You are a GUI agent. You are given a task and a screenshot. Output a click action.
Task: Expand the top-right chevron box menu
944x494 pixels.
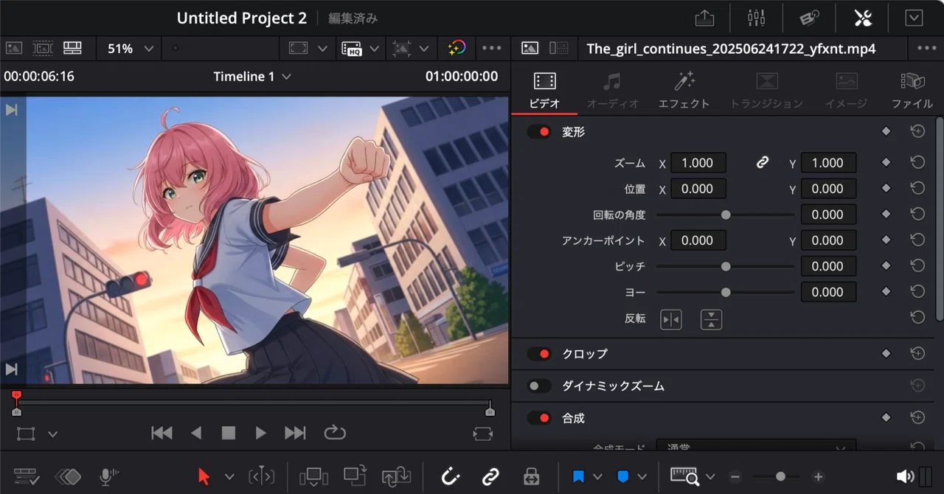(914, 18)
